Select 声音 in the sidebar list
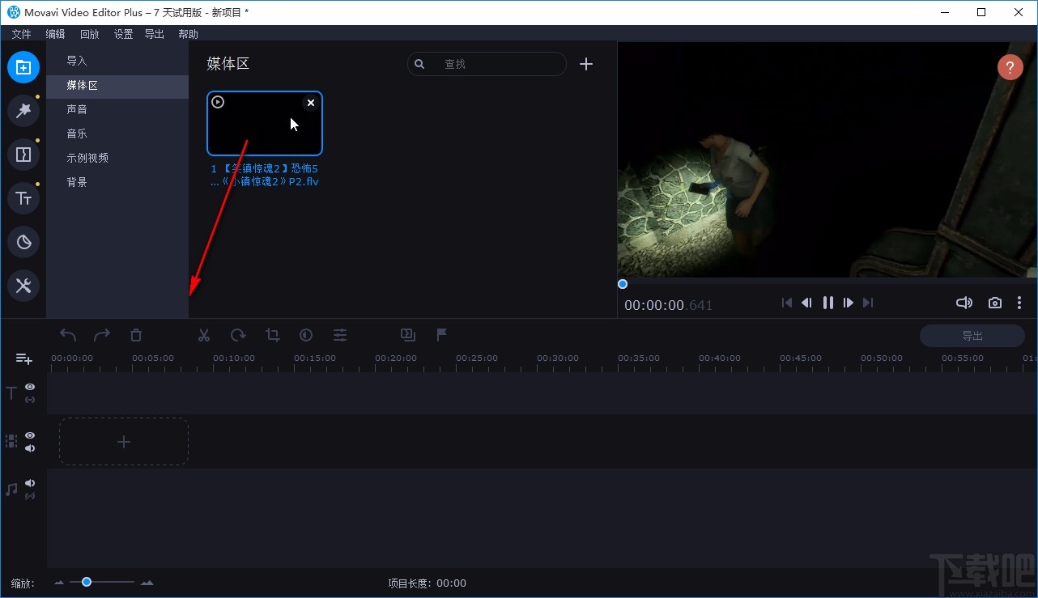The image size is (1038, 598). pos(117,109)
